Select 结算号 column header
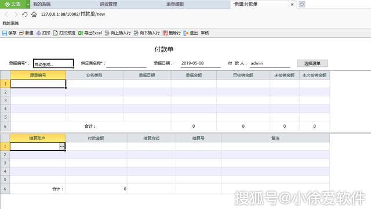The height and width of the screenshot is (209, 371). pos(198,138)
